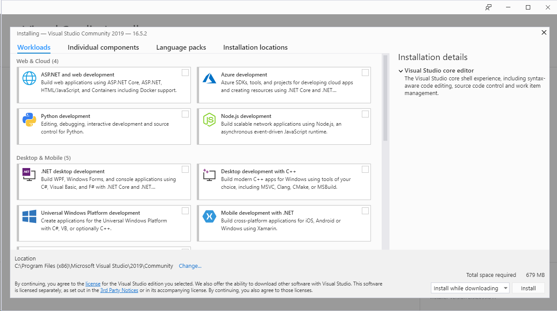Image resolution: width=557 pixels, height=311 pixels.
Task: Check Mobile development with .NET box
Action: 365,211
